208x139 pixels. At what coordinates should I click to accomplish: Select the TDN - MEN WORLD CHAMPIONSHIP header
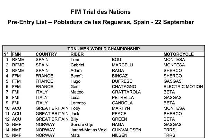pyautogui.click(x=104, y=49)
